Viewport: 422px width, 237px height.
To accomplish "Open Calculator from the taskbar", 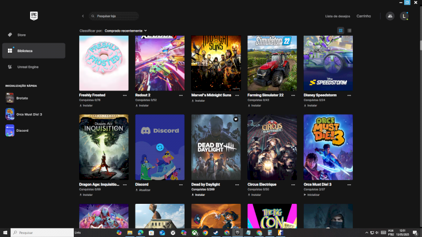I will click(270, 233).
